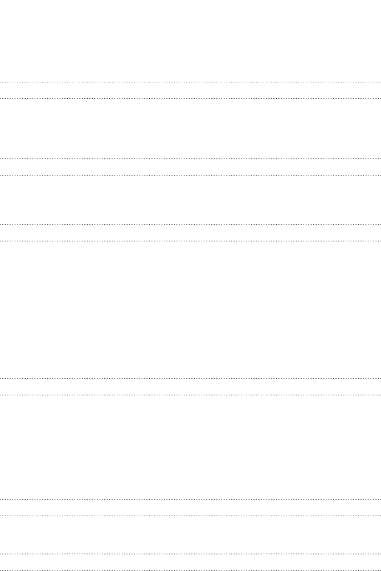The width and height of the screenshot is (381, 571).
Task: Click the empty area between second and third line pairs
Action: (190, 200)
